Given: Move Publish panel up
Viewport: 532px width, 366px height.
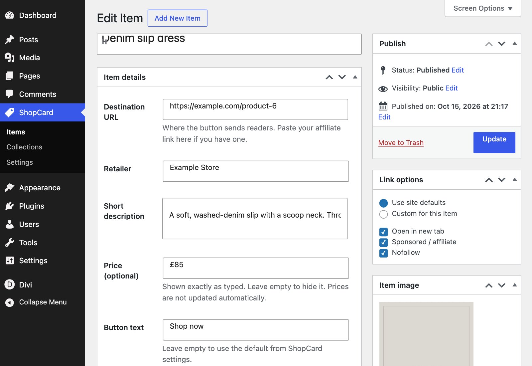Looking at the screenshot, I should [489, 44].
